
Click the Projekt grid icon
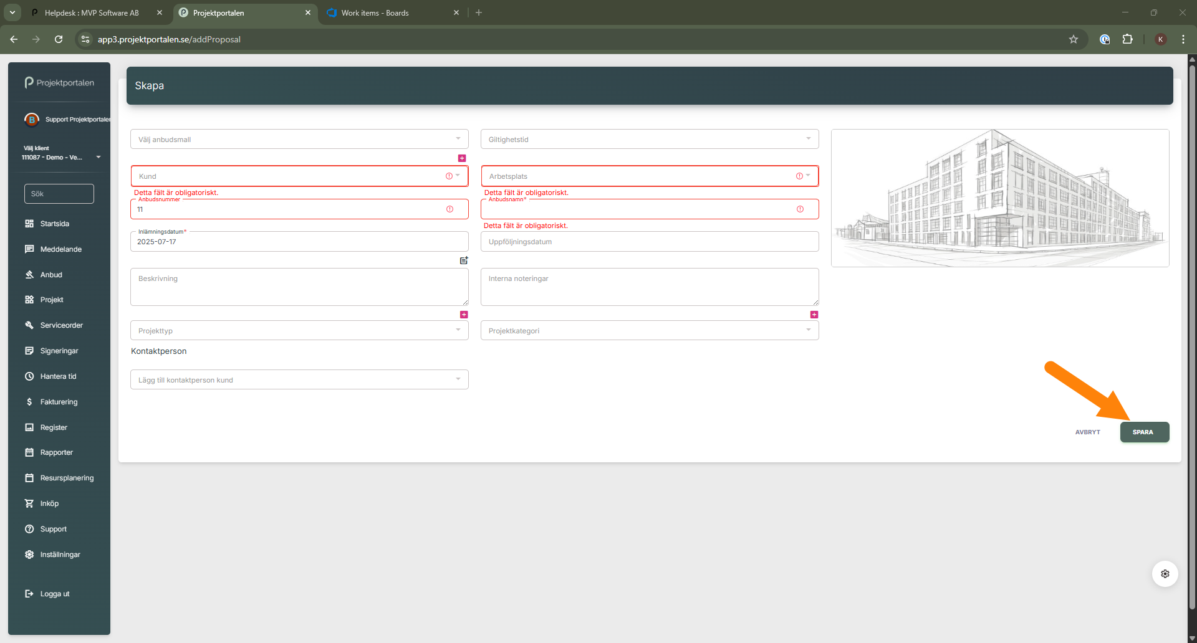(x=29, y=300)
